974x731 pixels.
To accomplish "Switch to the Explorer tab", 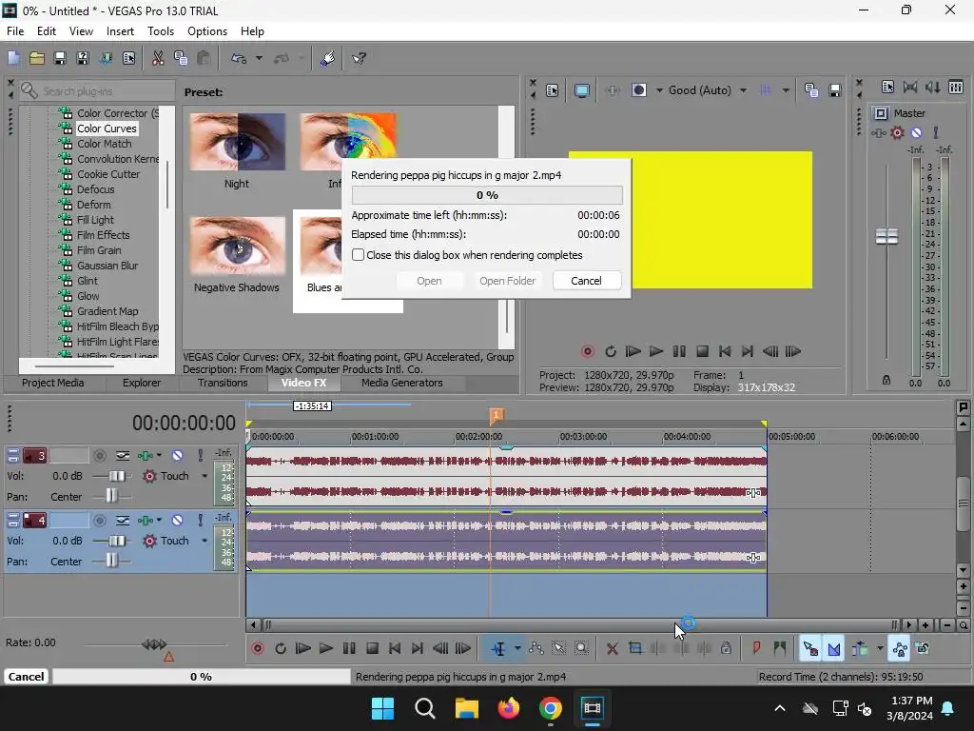I will pos(142,383).
